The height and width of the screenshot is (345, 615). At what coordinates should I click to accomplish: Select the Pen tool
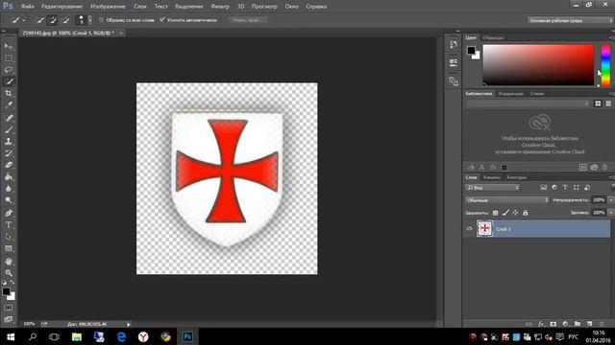point(9,213)
